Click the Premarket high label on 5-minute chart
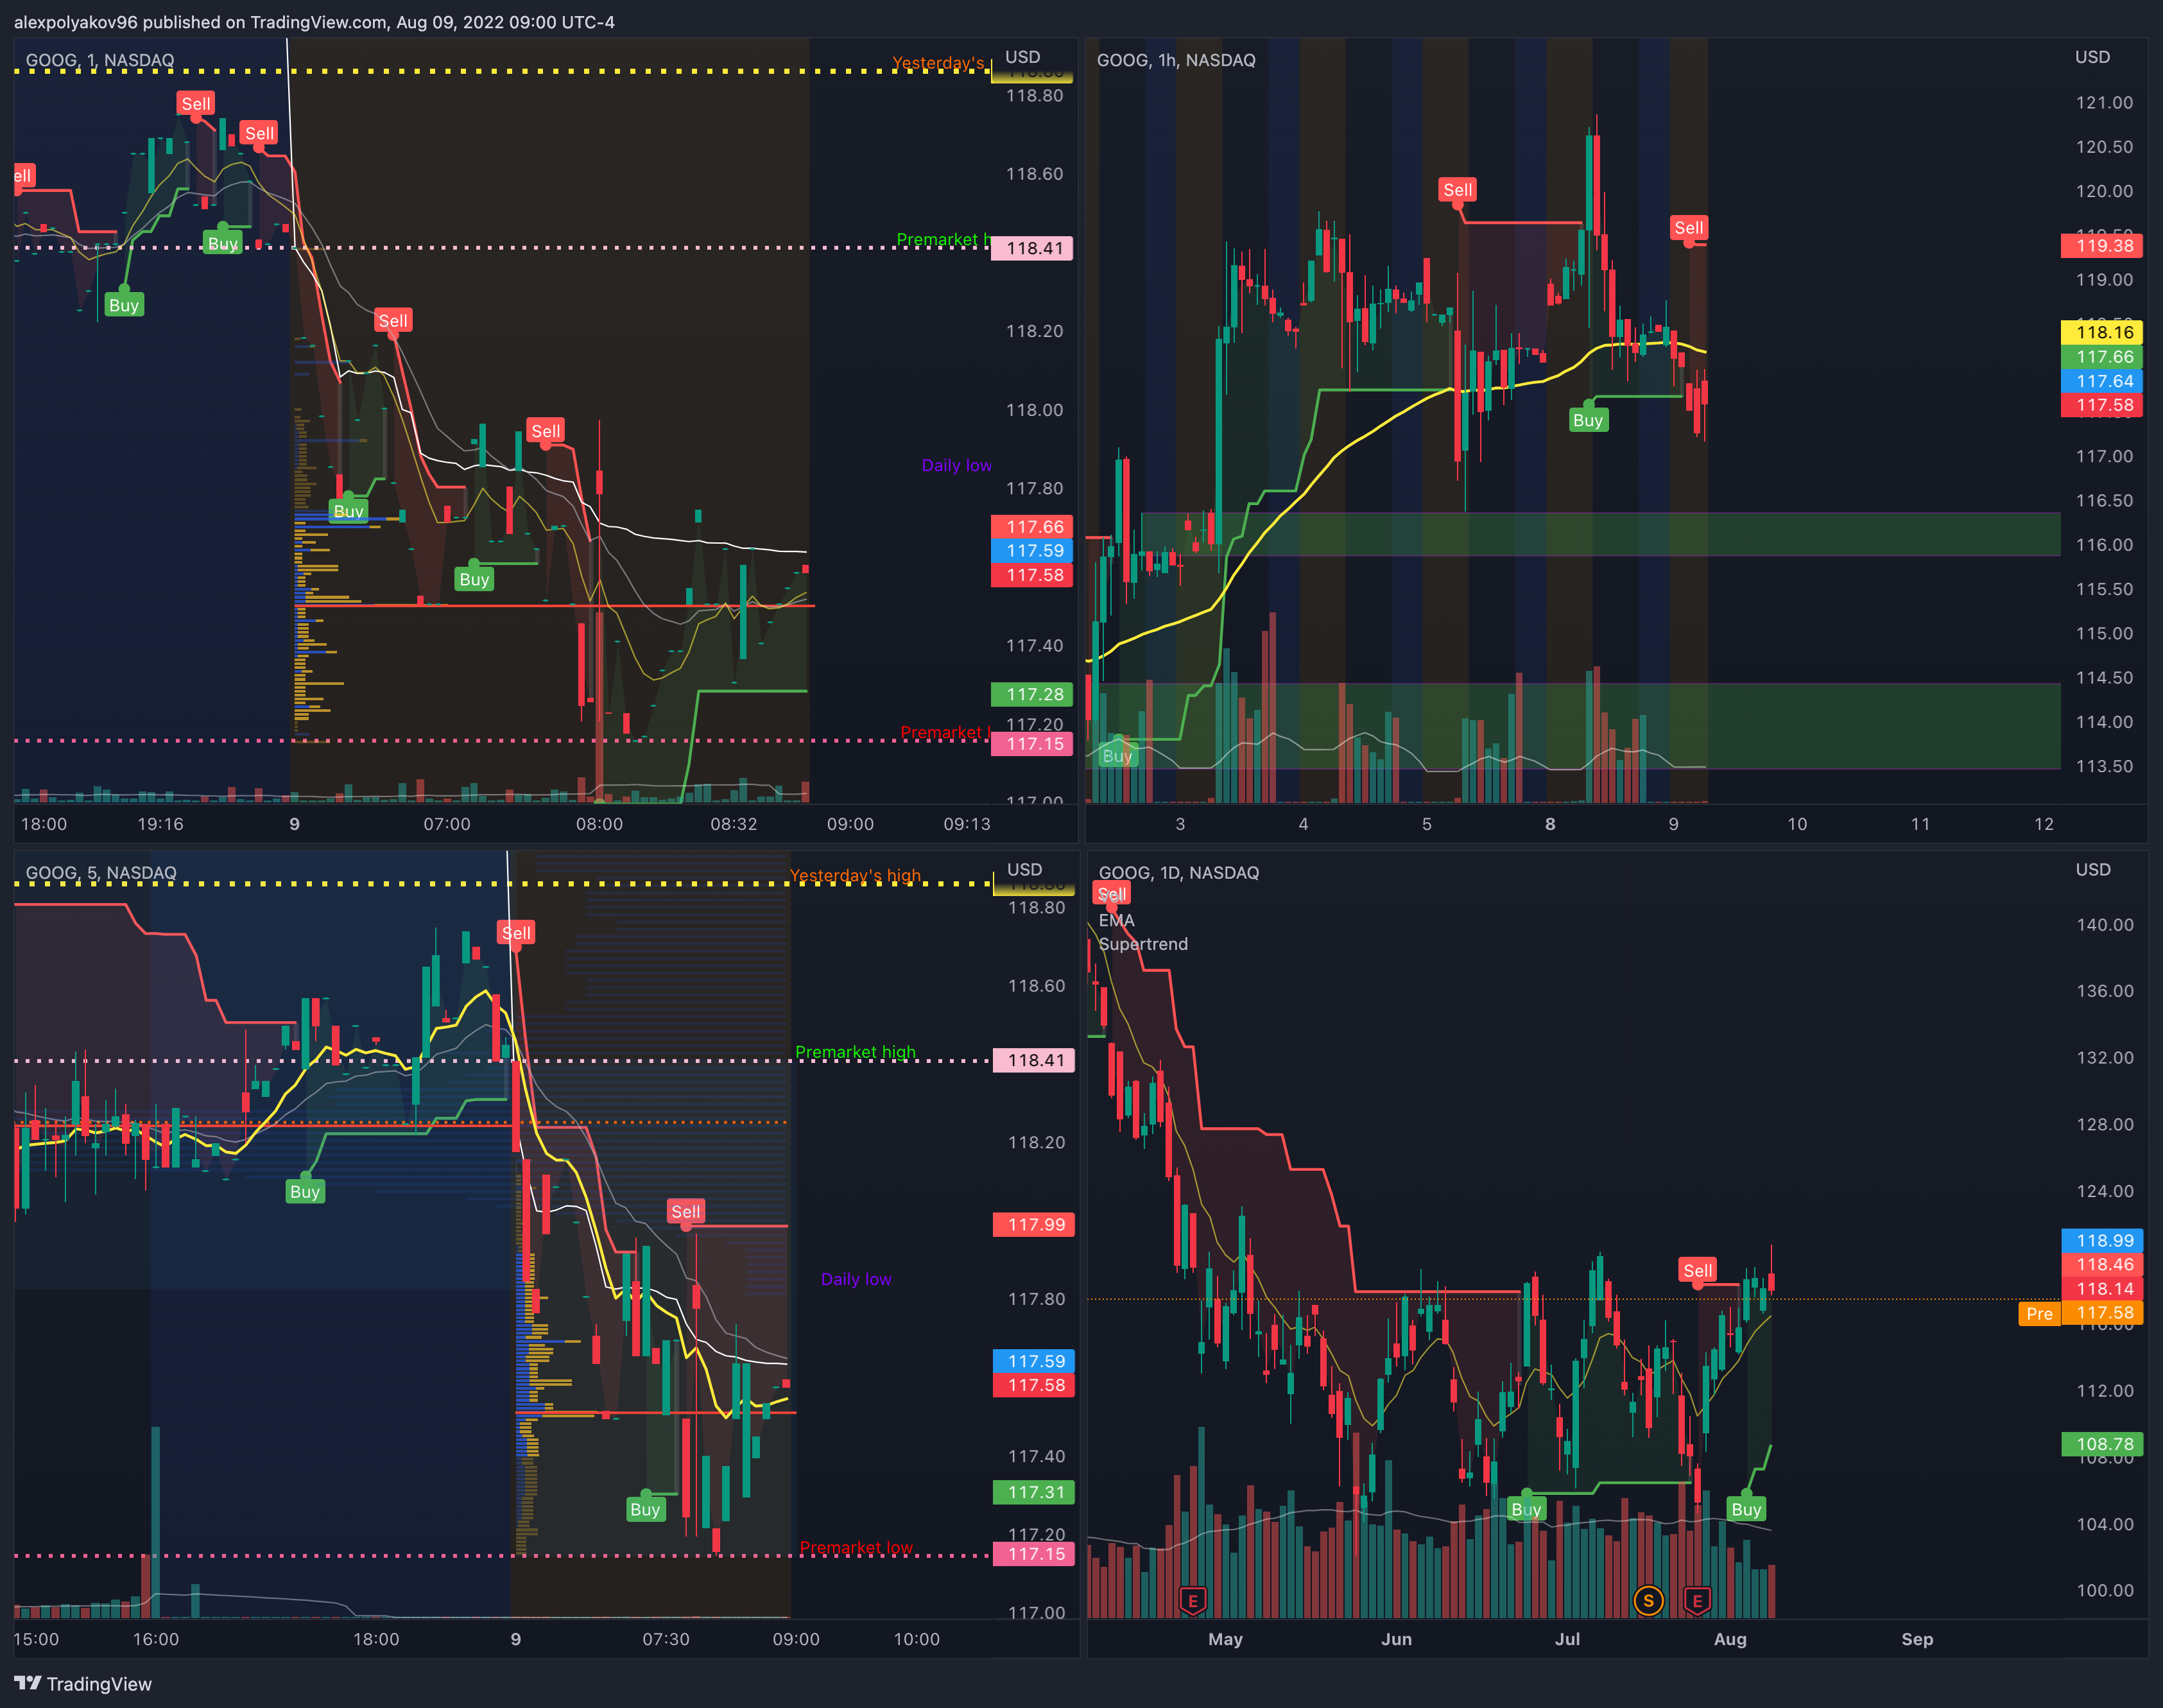 pyautogui.click(x=855, y=1052)
